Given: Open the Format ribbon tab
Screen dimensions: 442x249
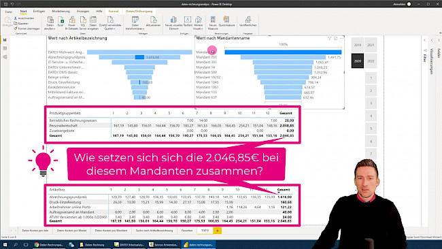Looking at the screenshot, I should click(114, 12).
